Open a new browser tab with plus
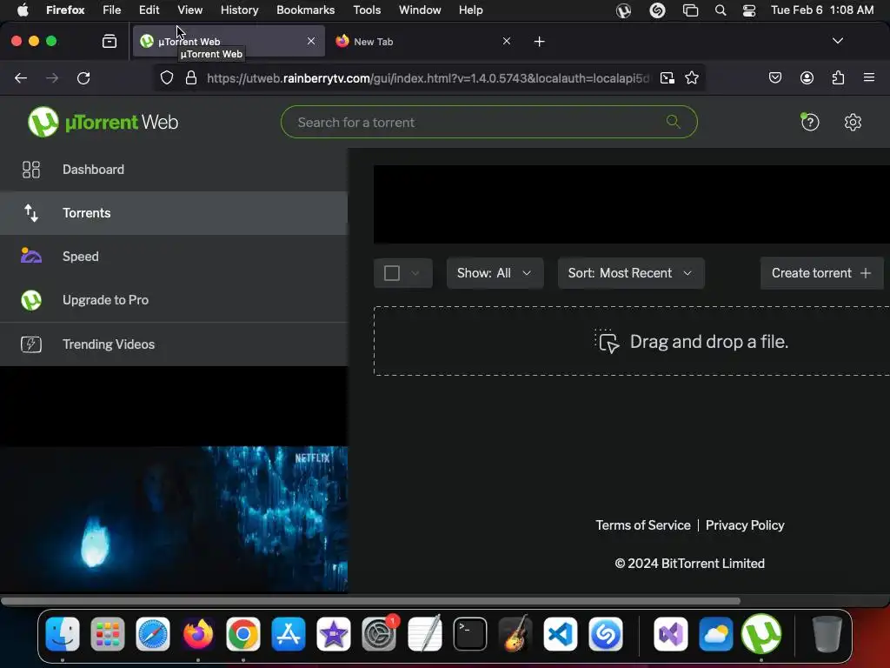 point(539,42)
